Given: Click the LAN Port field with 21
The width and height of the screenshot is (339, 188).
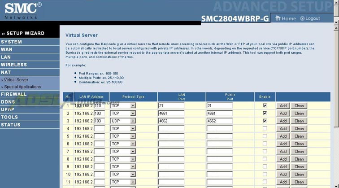Looking at the screenshot, I should point(171,105).
